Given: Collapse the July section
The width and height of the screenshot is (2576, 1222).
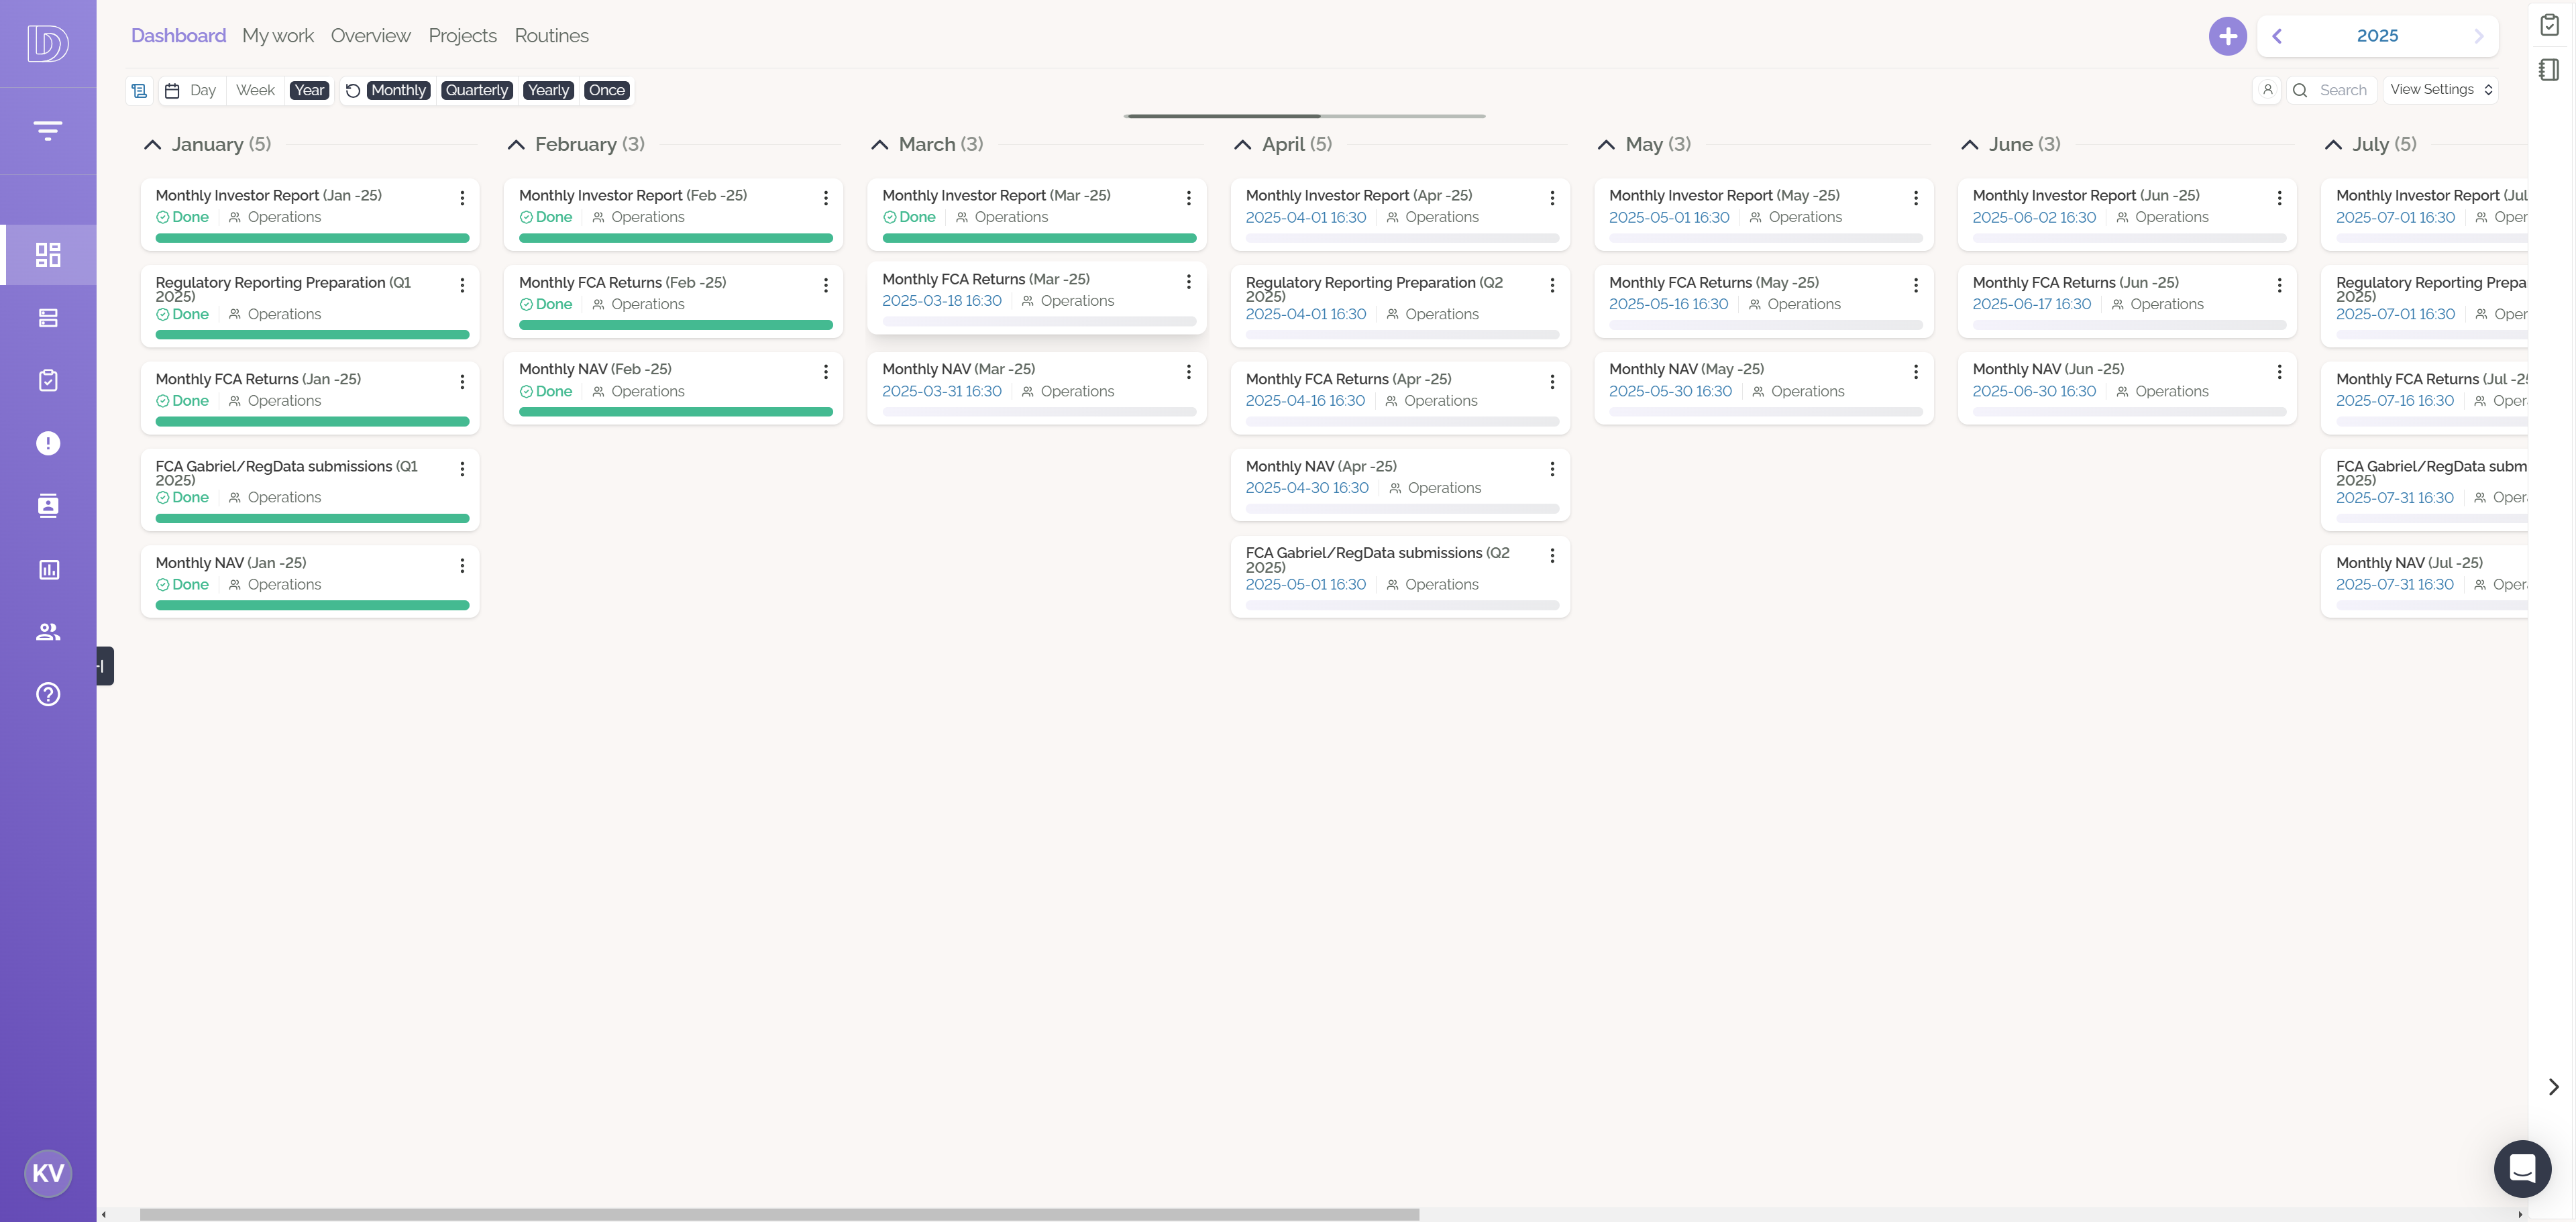Looking at the screenshot, I should 2333,145.
